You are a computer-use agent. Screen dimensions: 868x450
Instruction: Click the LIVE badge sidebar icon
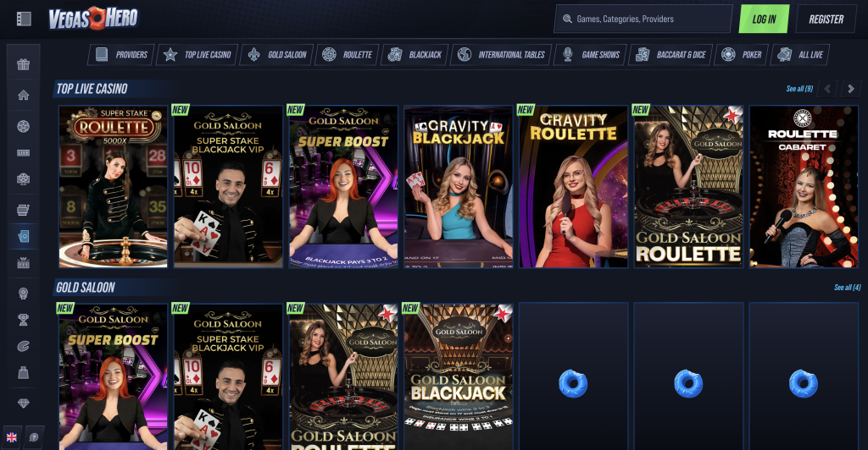(x=23, y=153)
